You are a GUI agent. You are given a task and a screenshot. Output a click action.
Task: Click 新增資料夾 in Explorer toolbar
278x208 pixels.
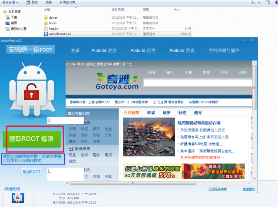click(x=67, y=3)
